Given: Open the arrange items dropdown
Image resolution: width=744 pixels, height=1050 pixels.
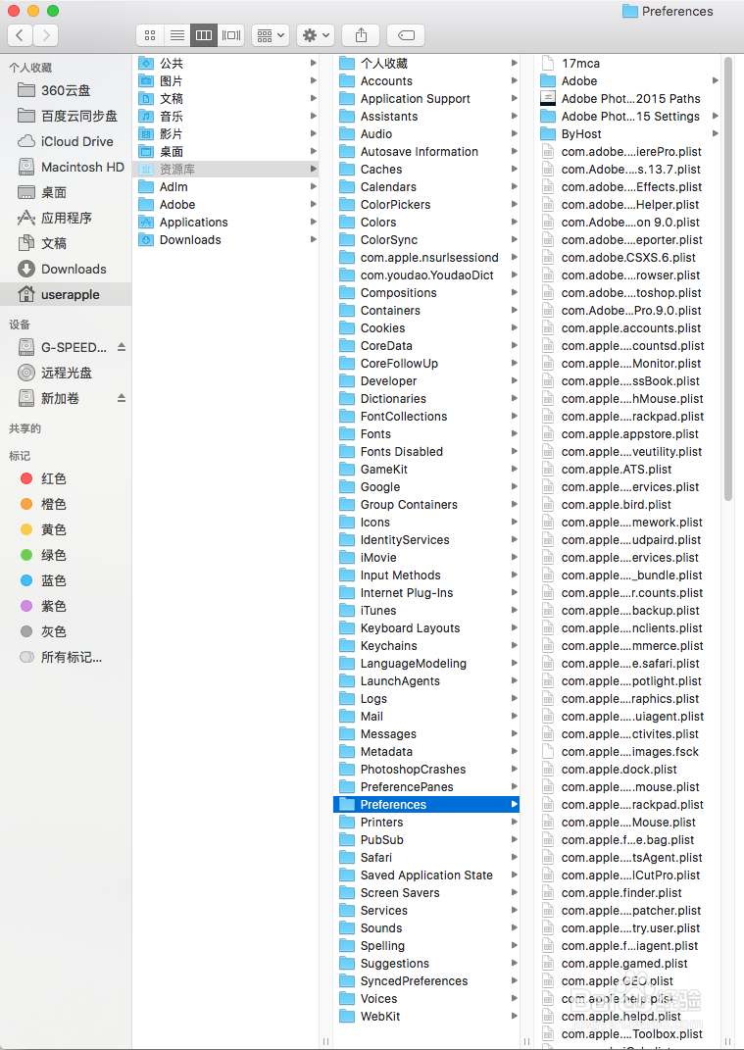Looking at the screenshot, I should [271, 35].
